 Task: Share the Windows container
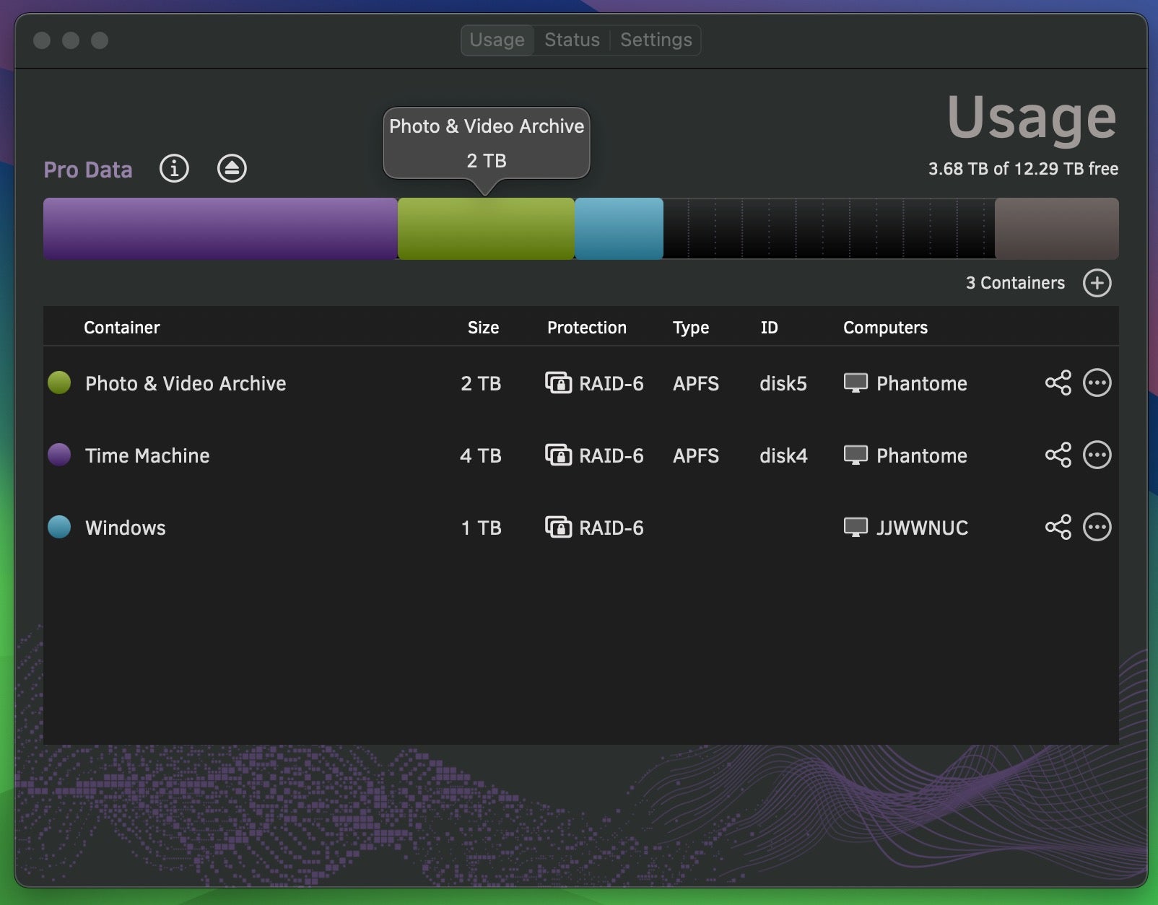tap(1058, 527)
